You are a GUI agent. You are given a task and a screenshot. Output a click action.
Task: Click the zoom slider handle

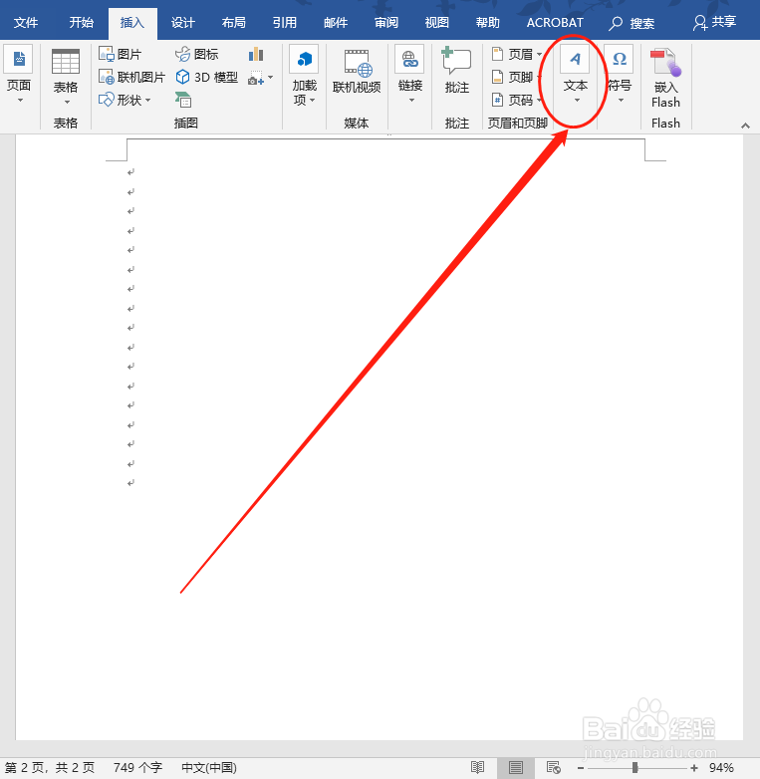point(634,768)
